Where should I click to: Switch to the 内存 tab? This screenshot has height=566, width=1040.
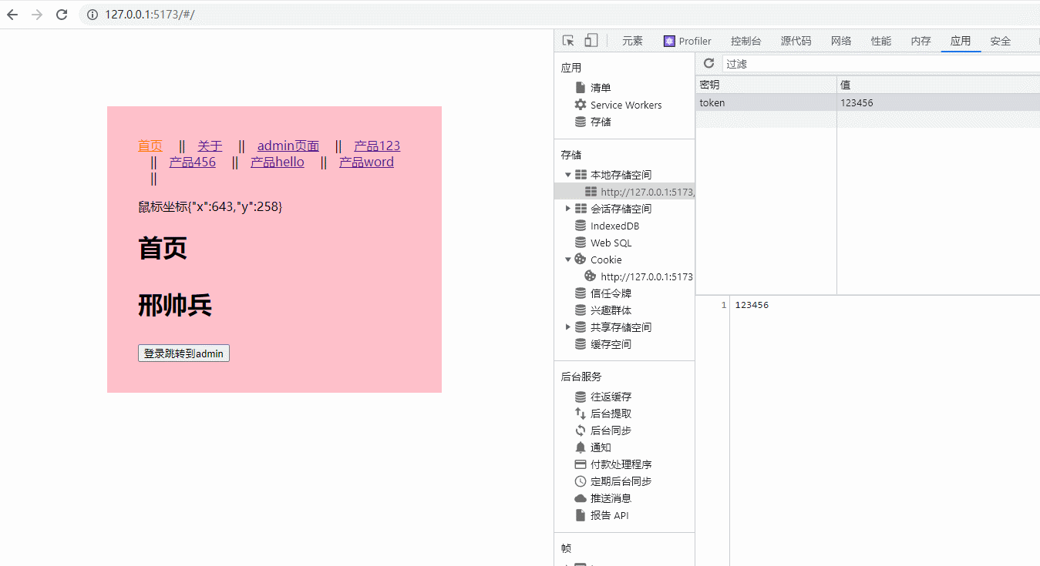921,42
